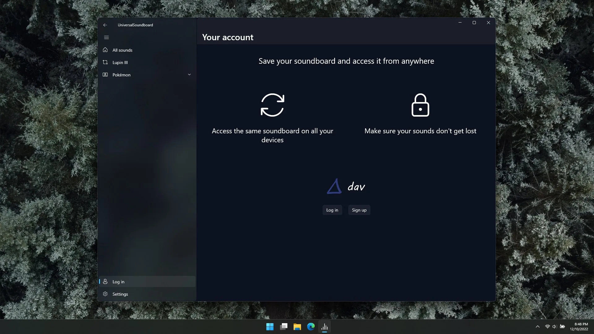Open the Pokémon category
594x334 pixels.
pos(147,75)
